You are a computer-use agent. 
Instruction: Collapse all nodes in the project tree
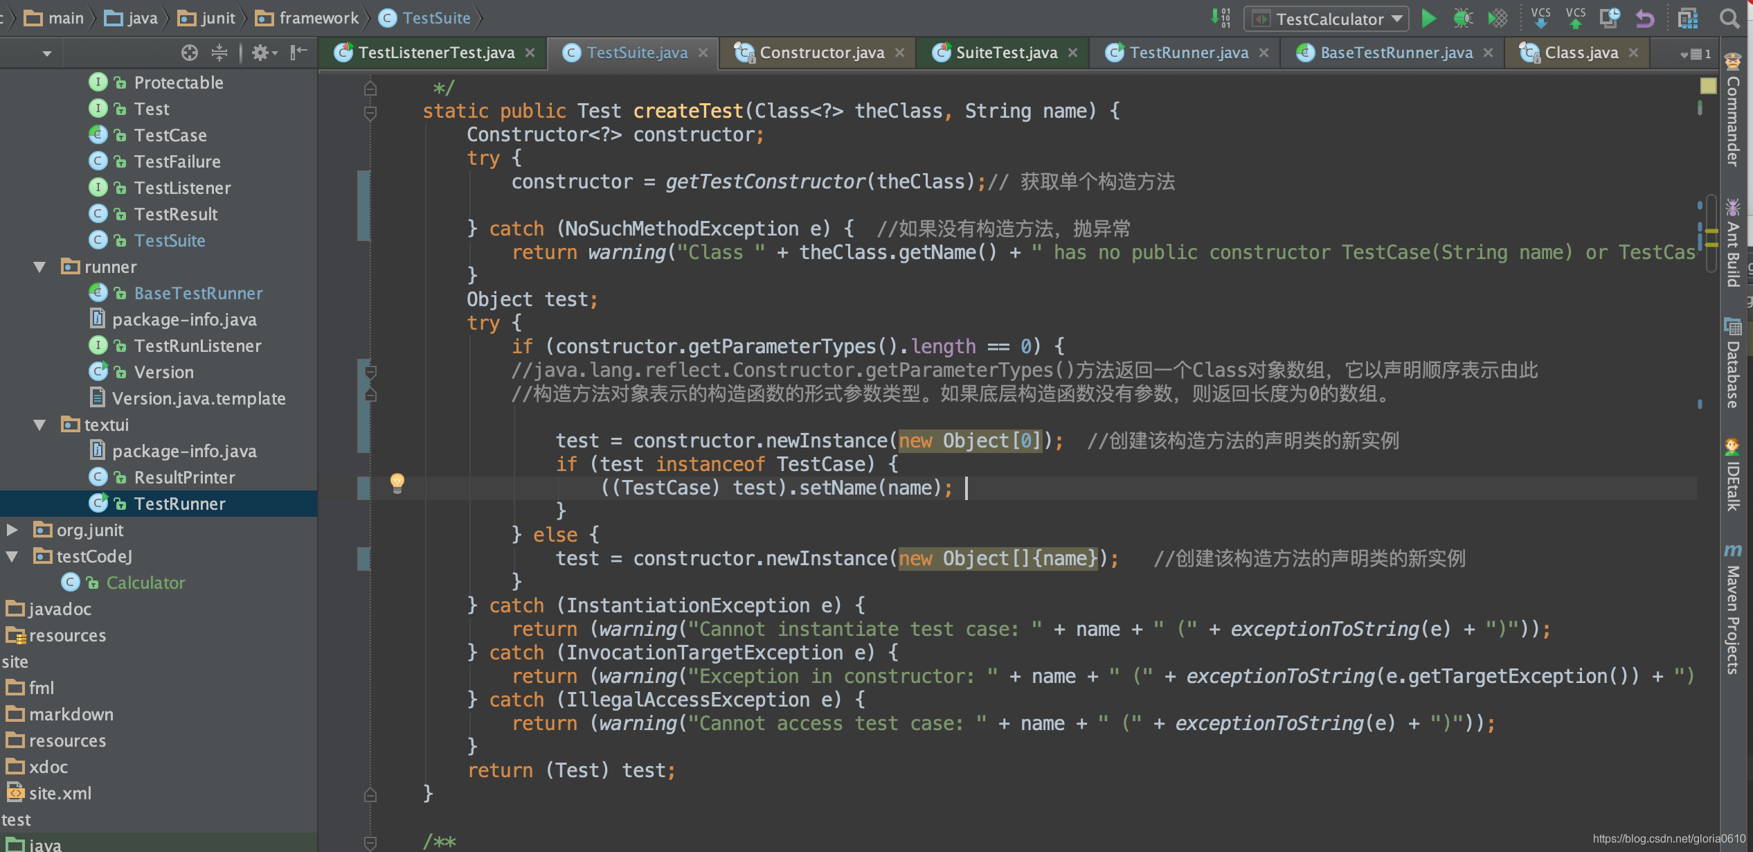tap(219, 53)
